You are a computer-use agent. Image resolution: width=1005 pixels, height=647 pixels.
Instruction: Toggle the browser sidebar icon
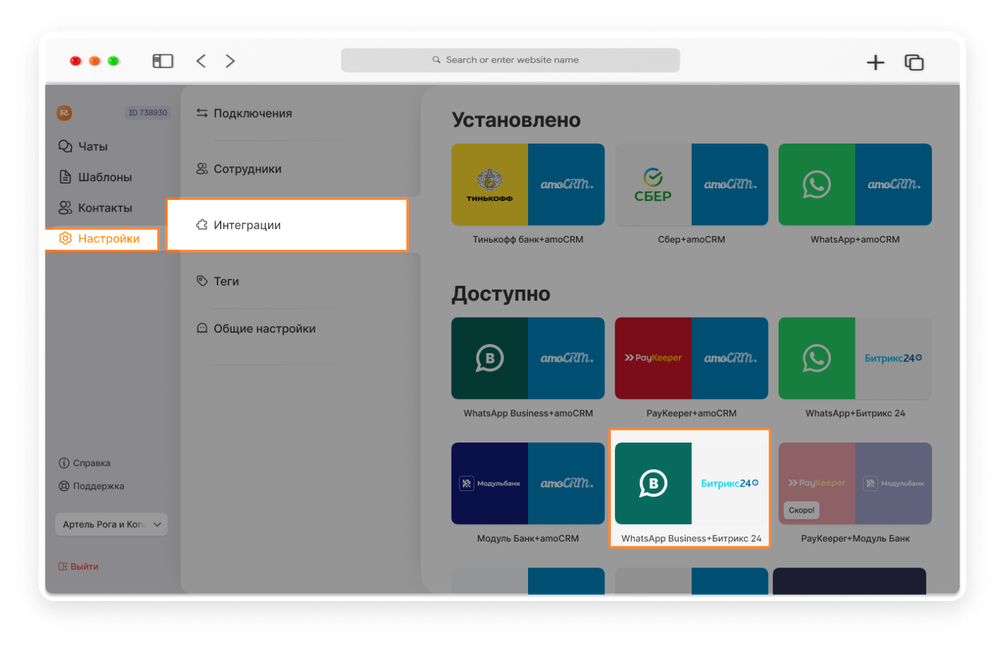click(x=162, y=61)
